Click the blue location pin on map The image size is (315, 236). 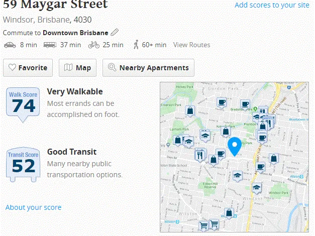coord(235,147)
